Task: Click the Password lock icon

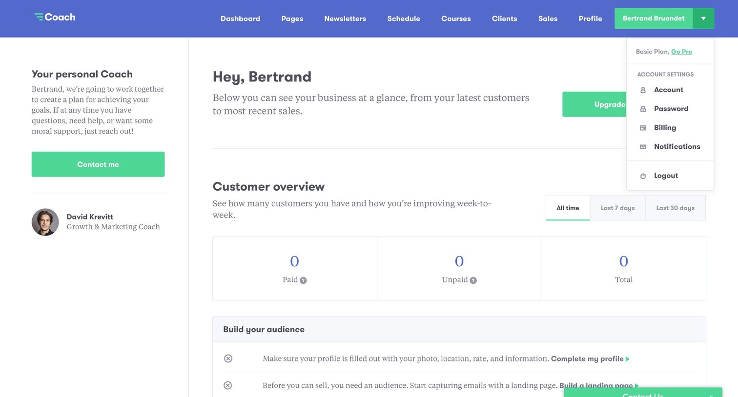Action: click(x=643, y=109)
